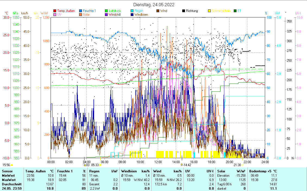Click the pink UV legend swatch

[x=55, y=15]
